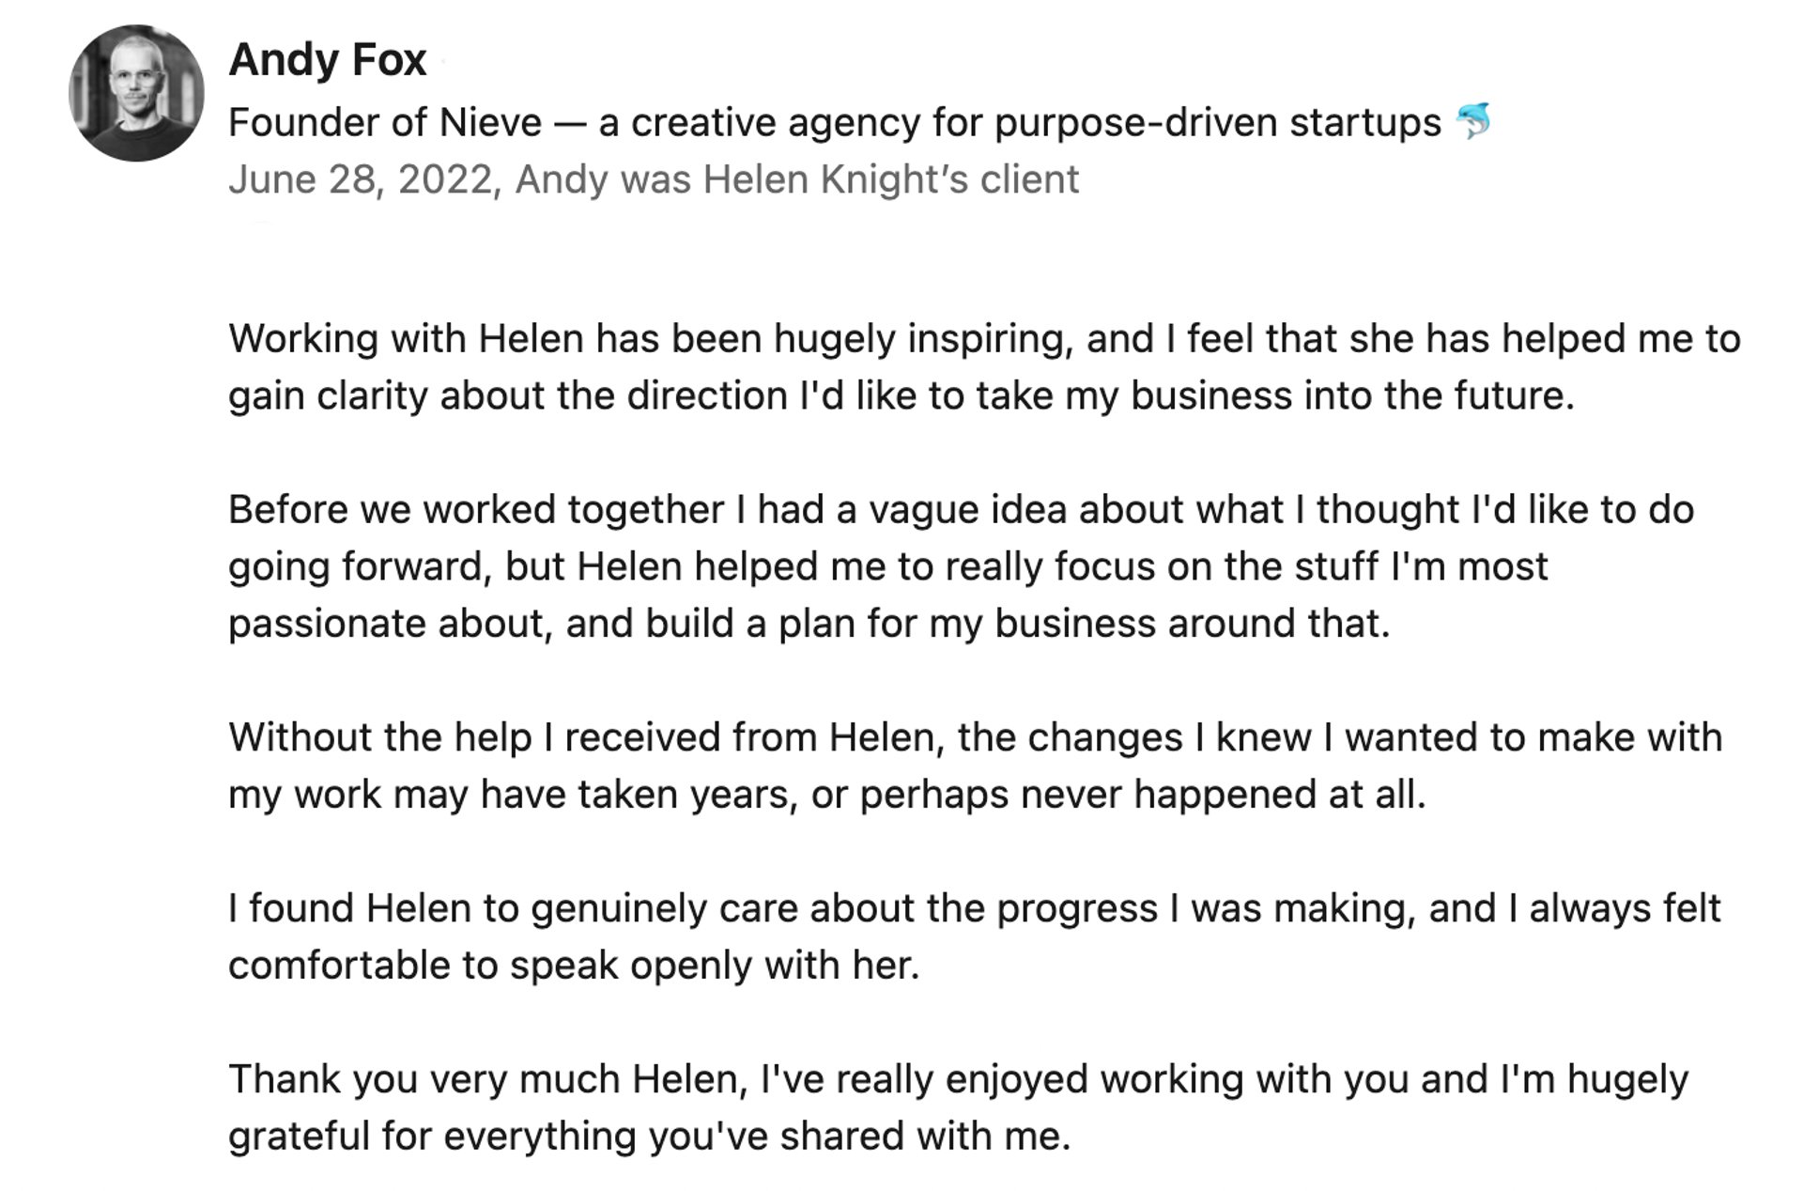
Task: Click the line starting Working with Helen
Action: point(984,339)
